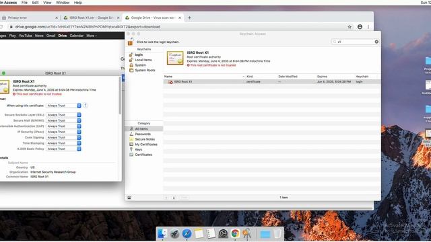Open Secure Mail (S/MIME) trust dropdown
431x242 pixels.
click(63, 120)
